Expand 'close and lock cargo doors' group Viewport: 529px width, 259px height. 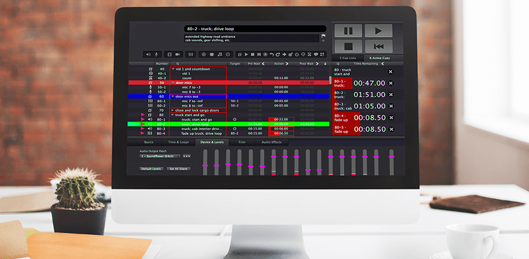(x=173, y=110)
